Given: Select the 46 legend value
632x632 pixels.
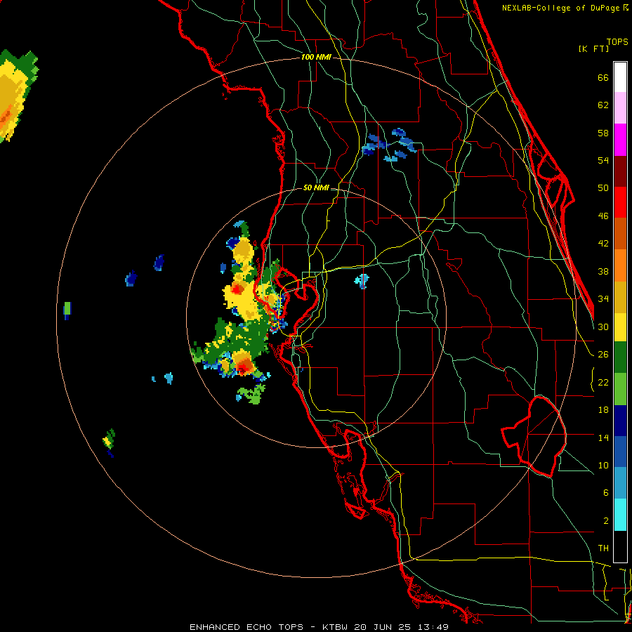Looking at the screenshot, I should tap(603, 216).
